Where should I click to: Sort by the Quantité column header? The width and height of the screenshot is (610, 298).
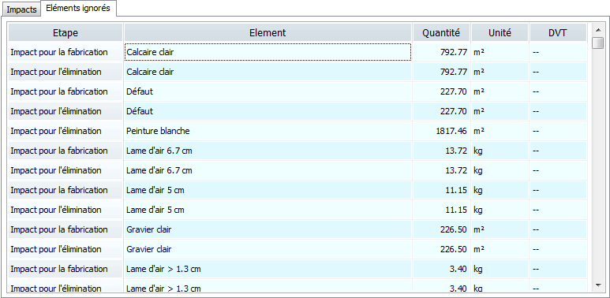click(x=441, y=32)
